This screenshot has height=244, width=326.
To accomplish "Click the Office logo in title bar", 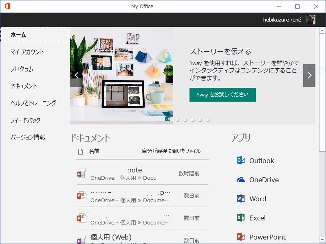I will click(7, 6).
